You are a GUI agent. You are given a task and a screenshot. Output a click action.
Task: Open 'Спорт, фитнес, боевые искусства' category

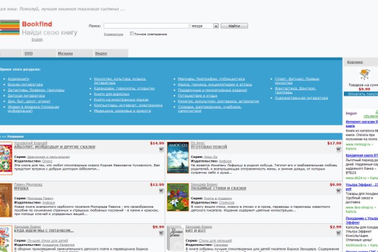297,81
